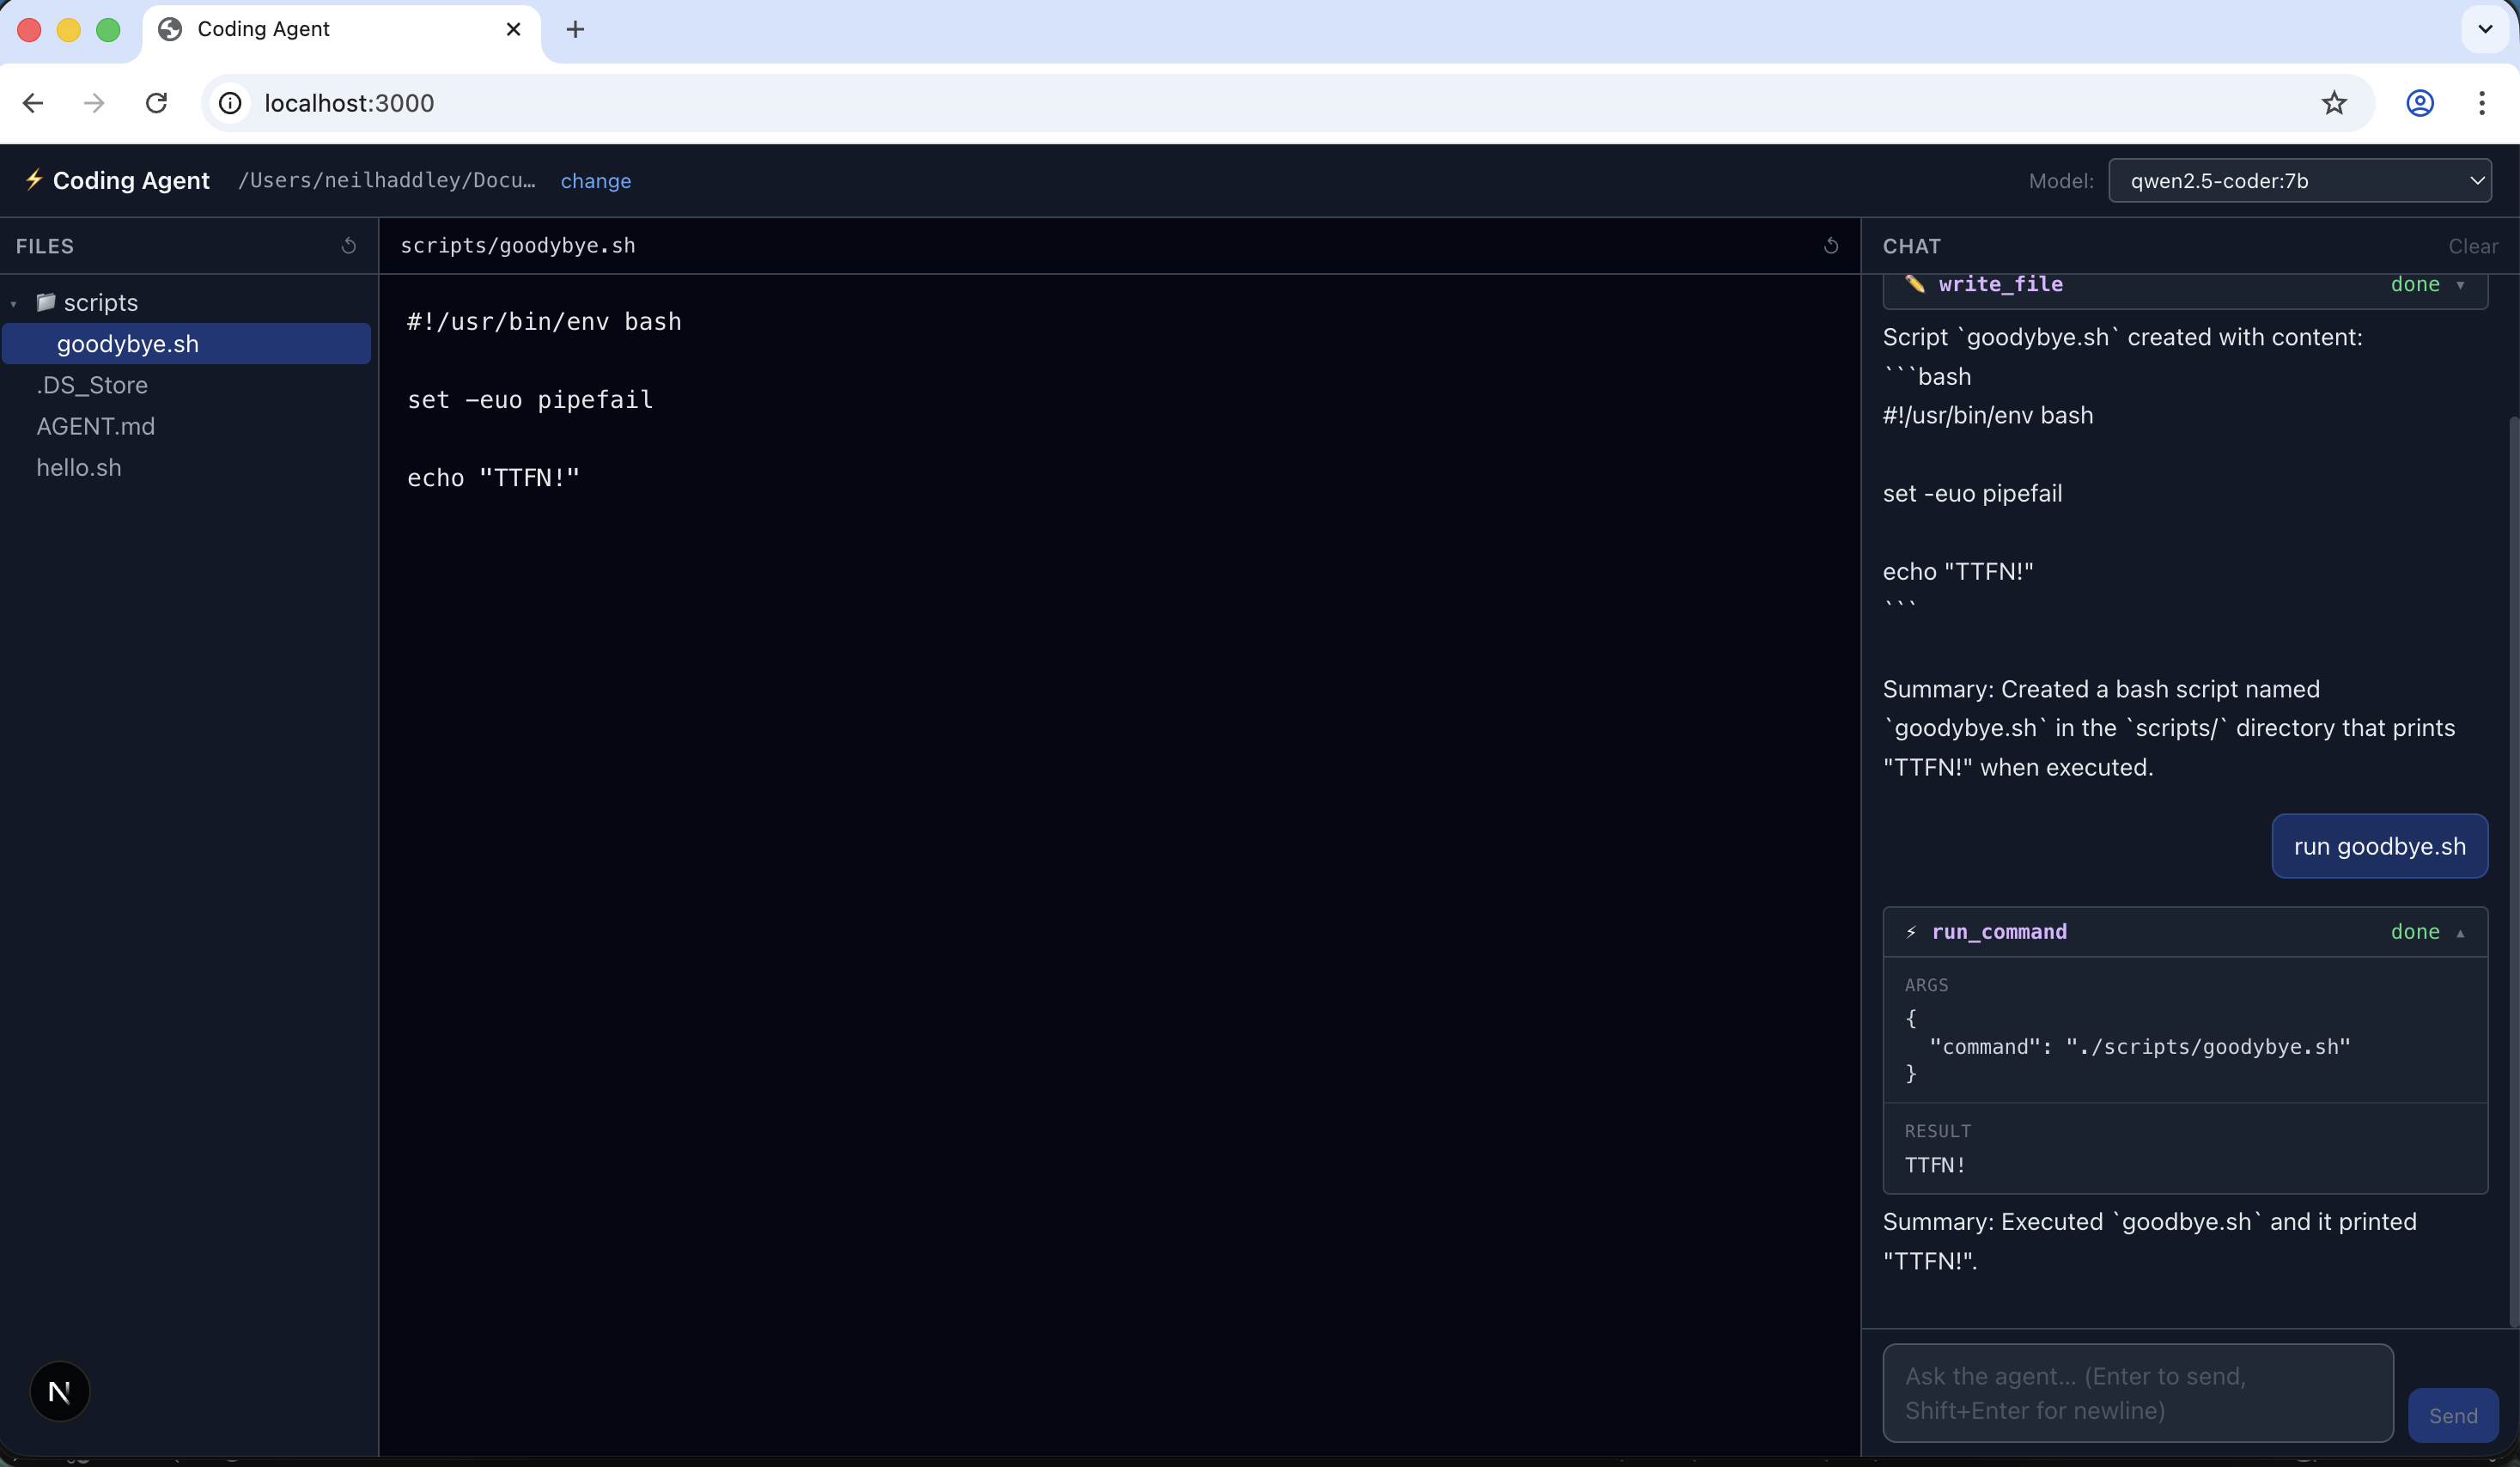Screen dimensions: 2520x1467
Task: Open the qwen2.5-coder:7b model dropdown
Action: point(2300,180)
